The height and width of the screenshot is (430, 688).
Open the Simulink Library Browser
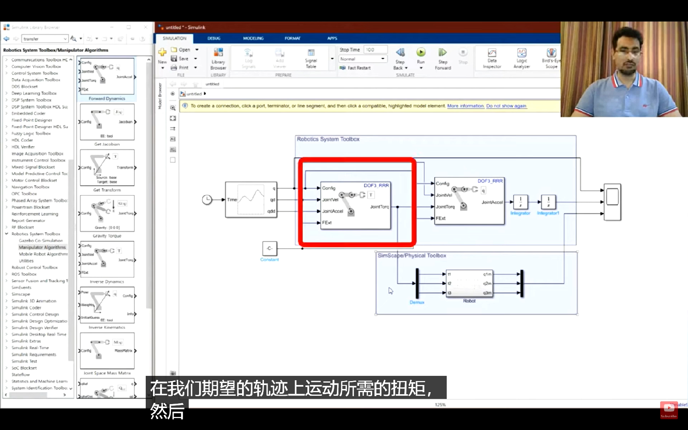point(218,58)
